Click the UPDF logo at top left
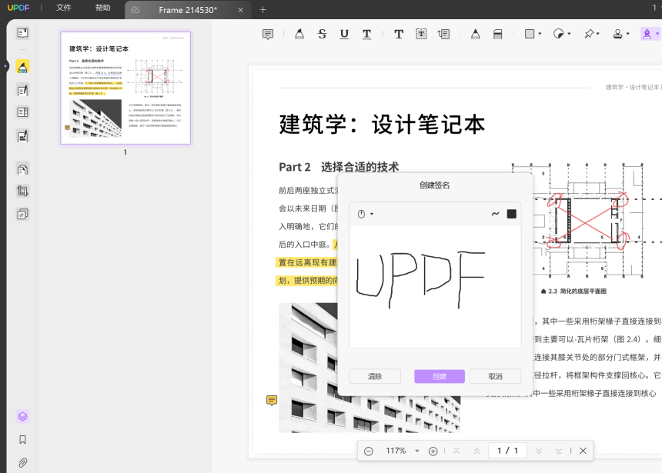 point(18,8)
